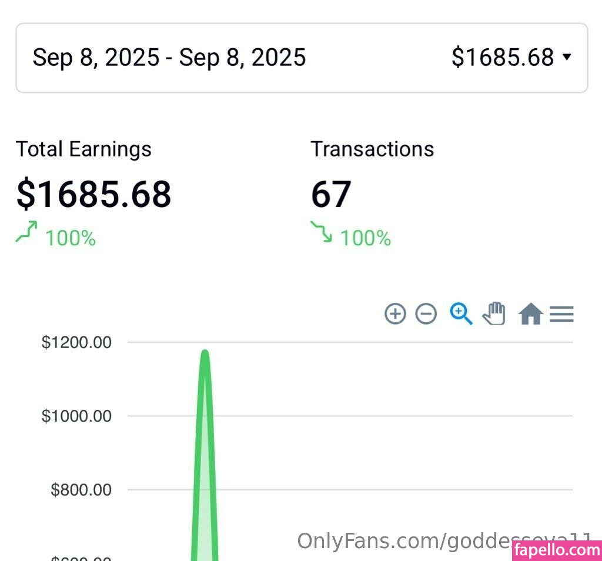Click the Transactions label

coord(372,149)
